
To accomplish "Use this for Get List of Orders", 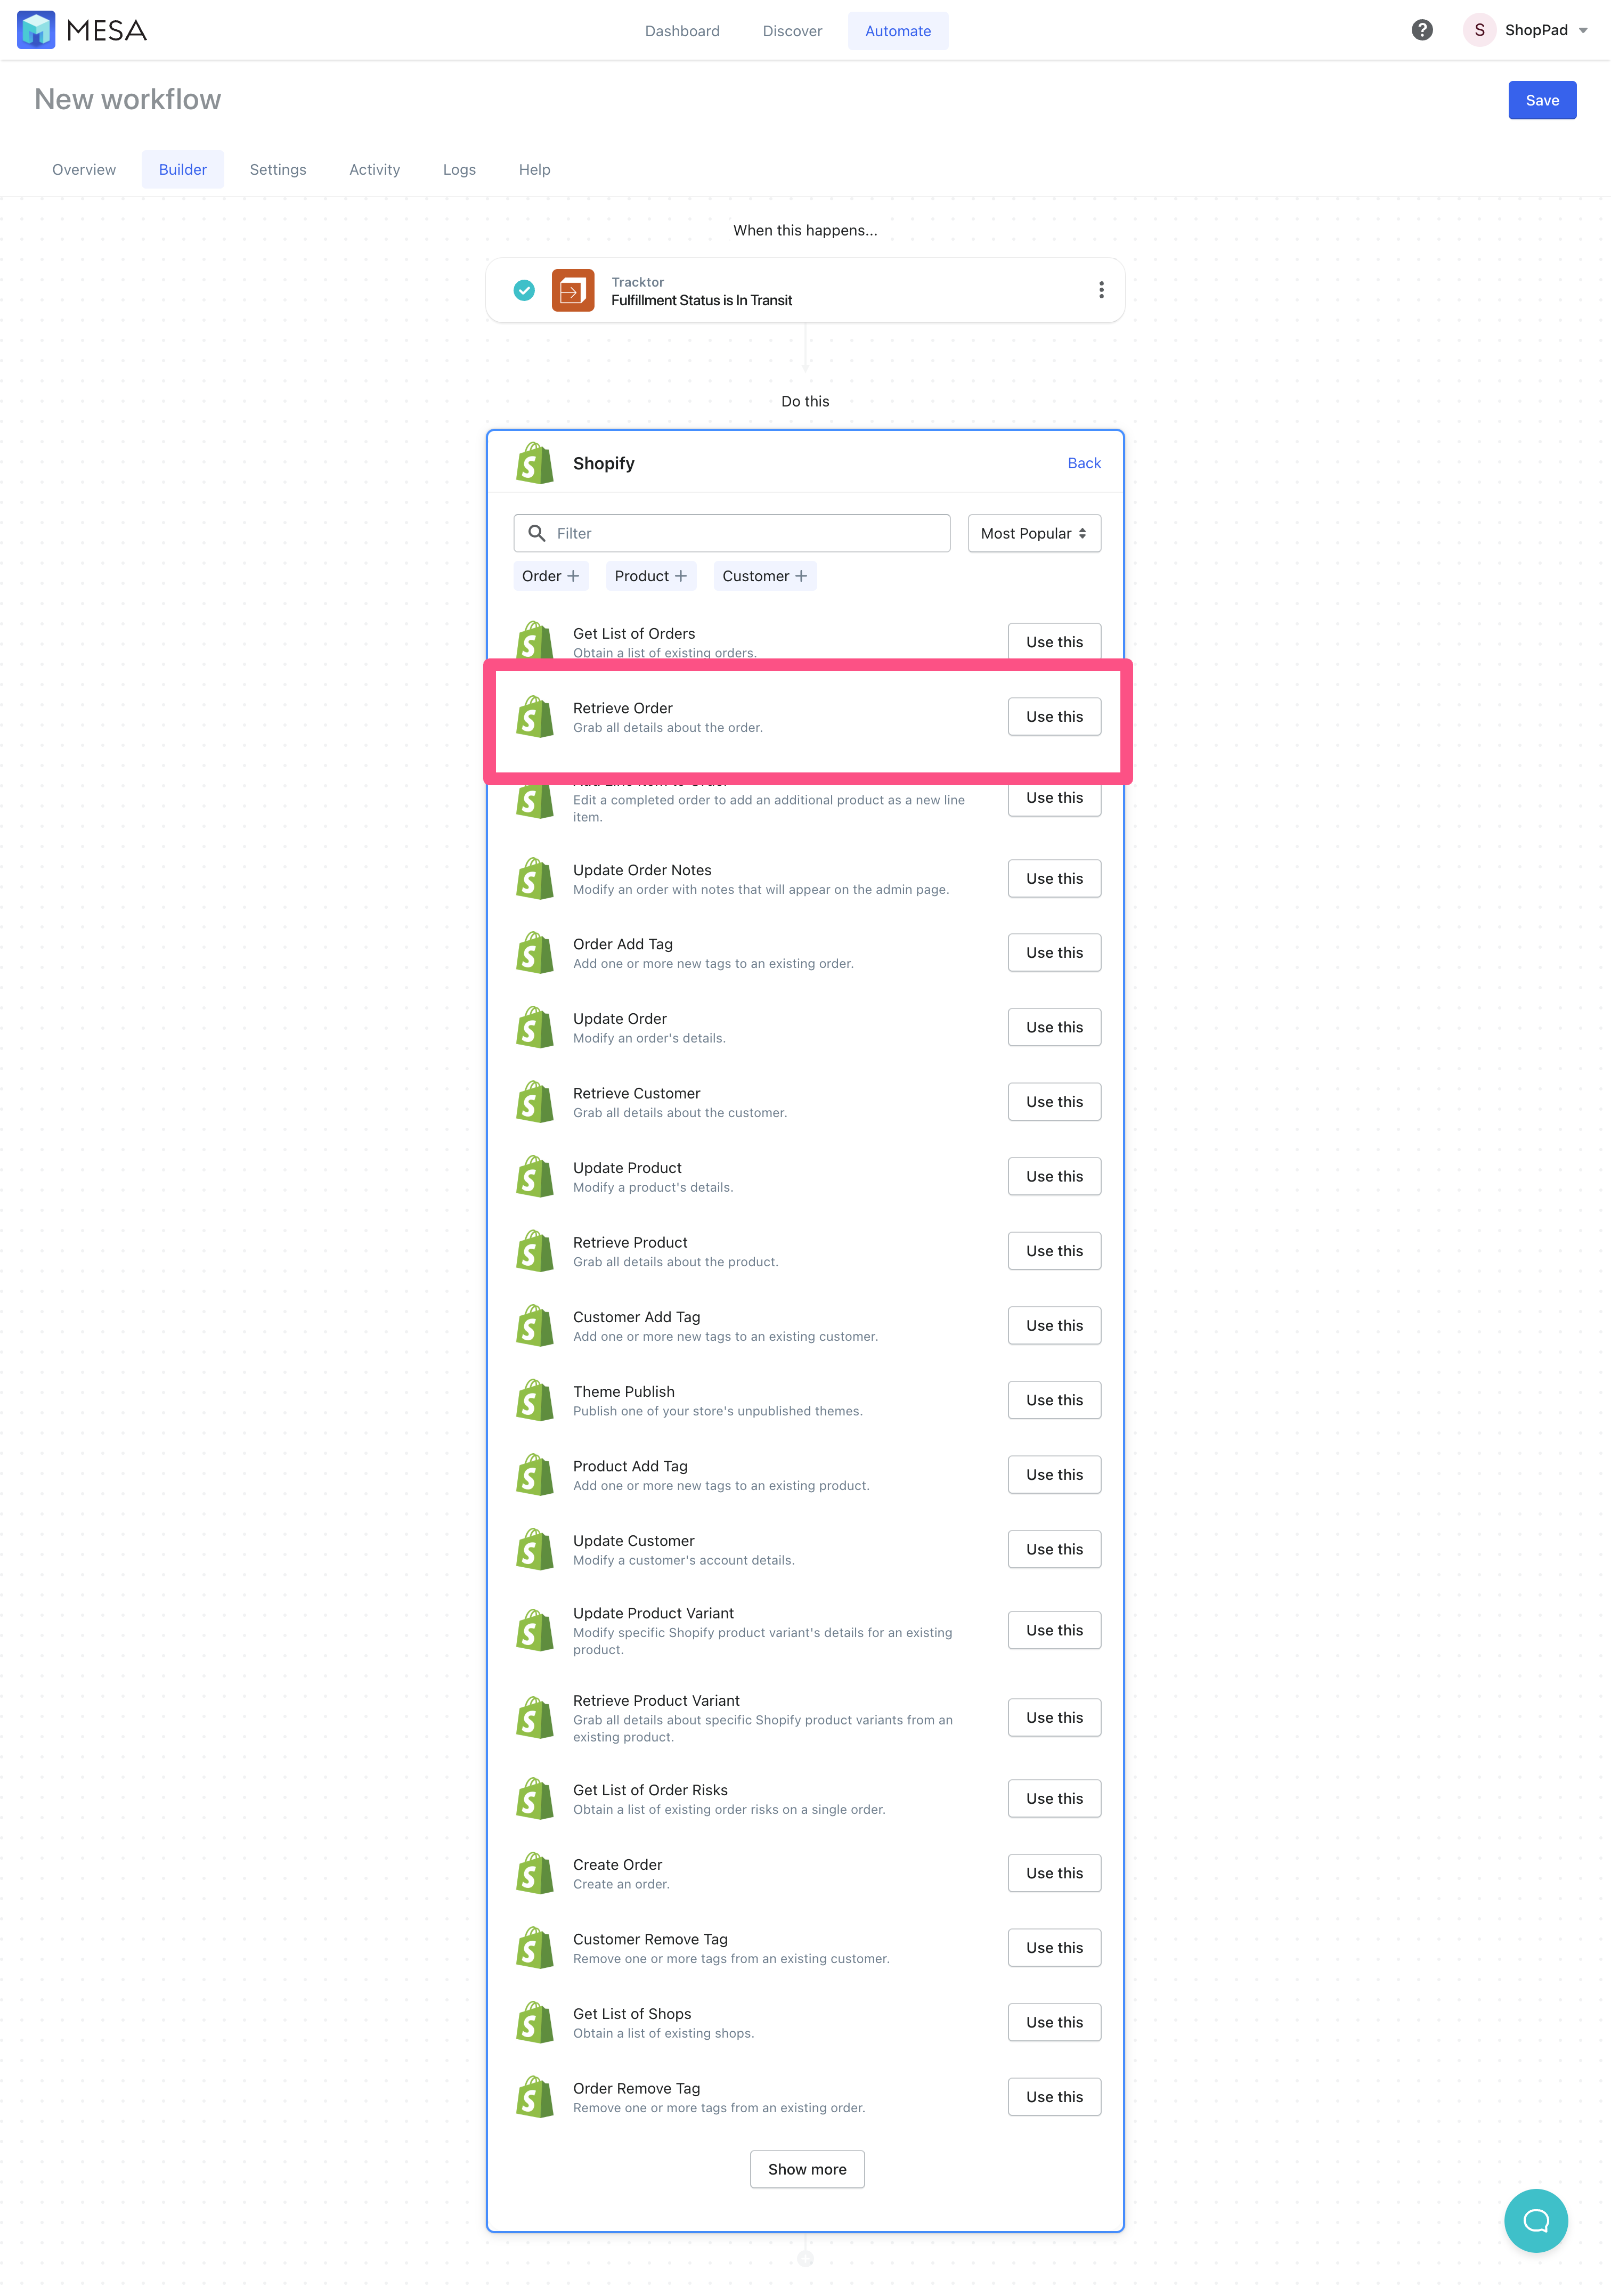I will [x=1054, y=642].
